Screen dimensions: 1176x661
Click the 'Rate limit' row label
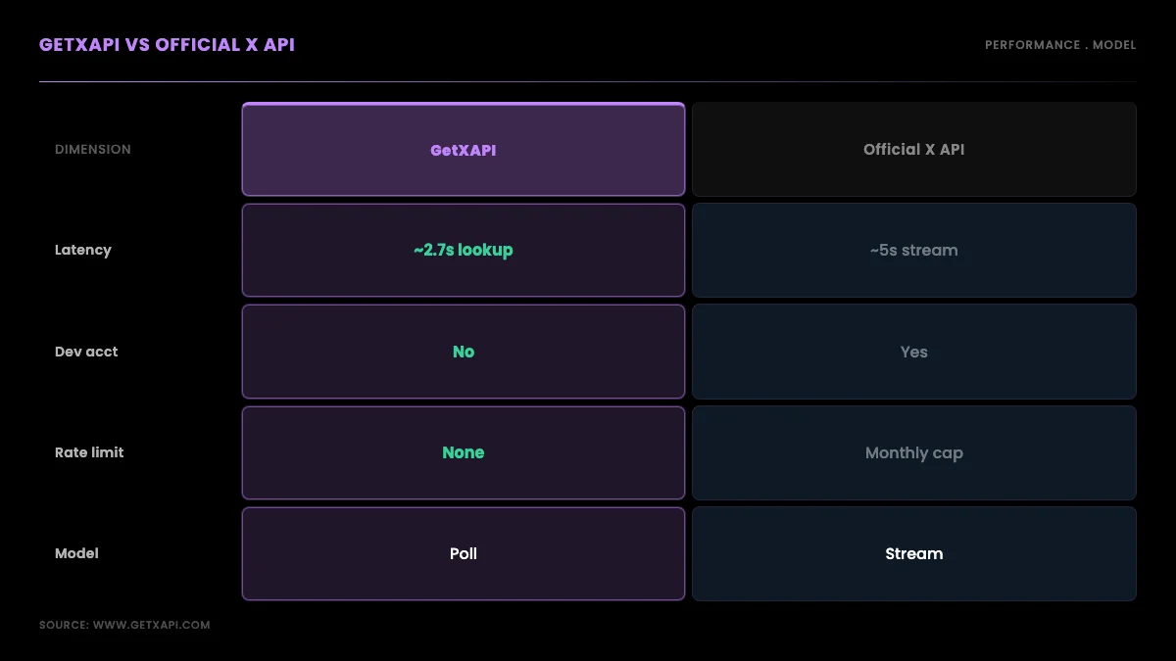click(x=89, y=452)
